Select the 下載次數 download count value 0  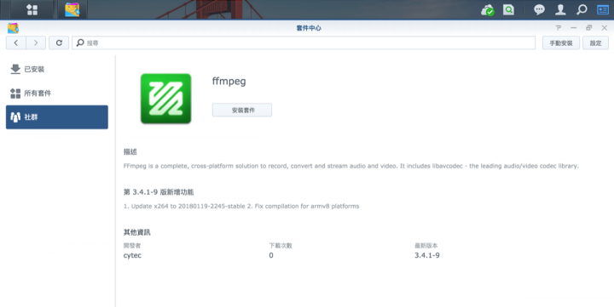pos(271,255)
